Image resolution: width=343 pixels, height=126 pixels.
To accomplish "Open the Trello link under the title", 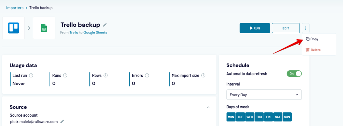I will (74, 33).
